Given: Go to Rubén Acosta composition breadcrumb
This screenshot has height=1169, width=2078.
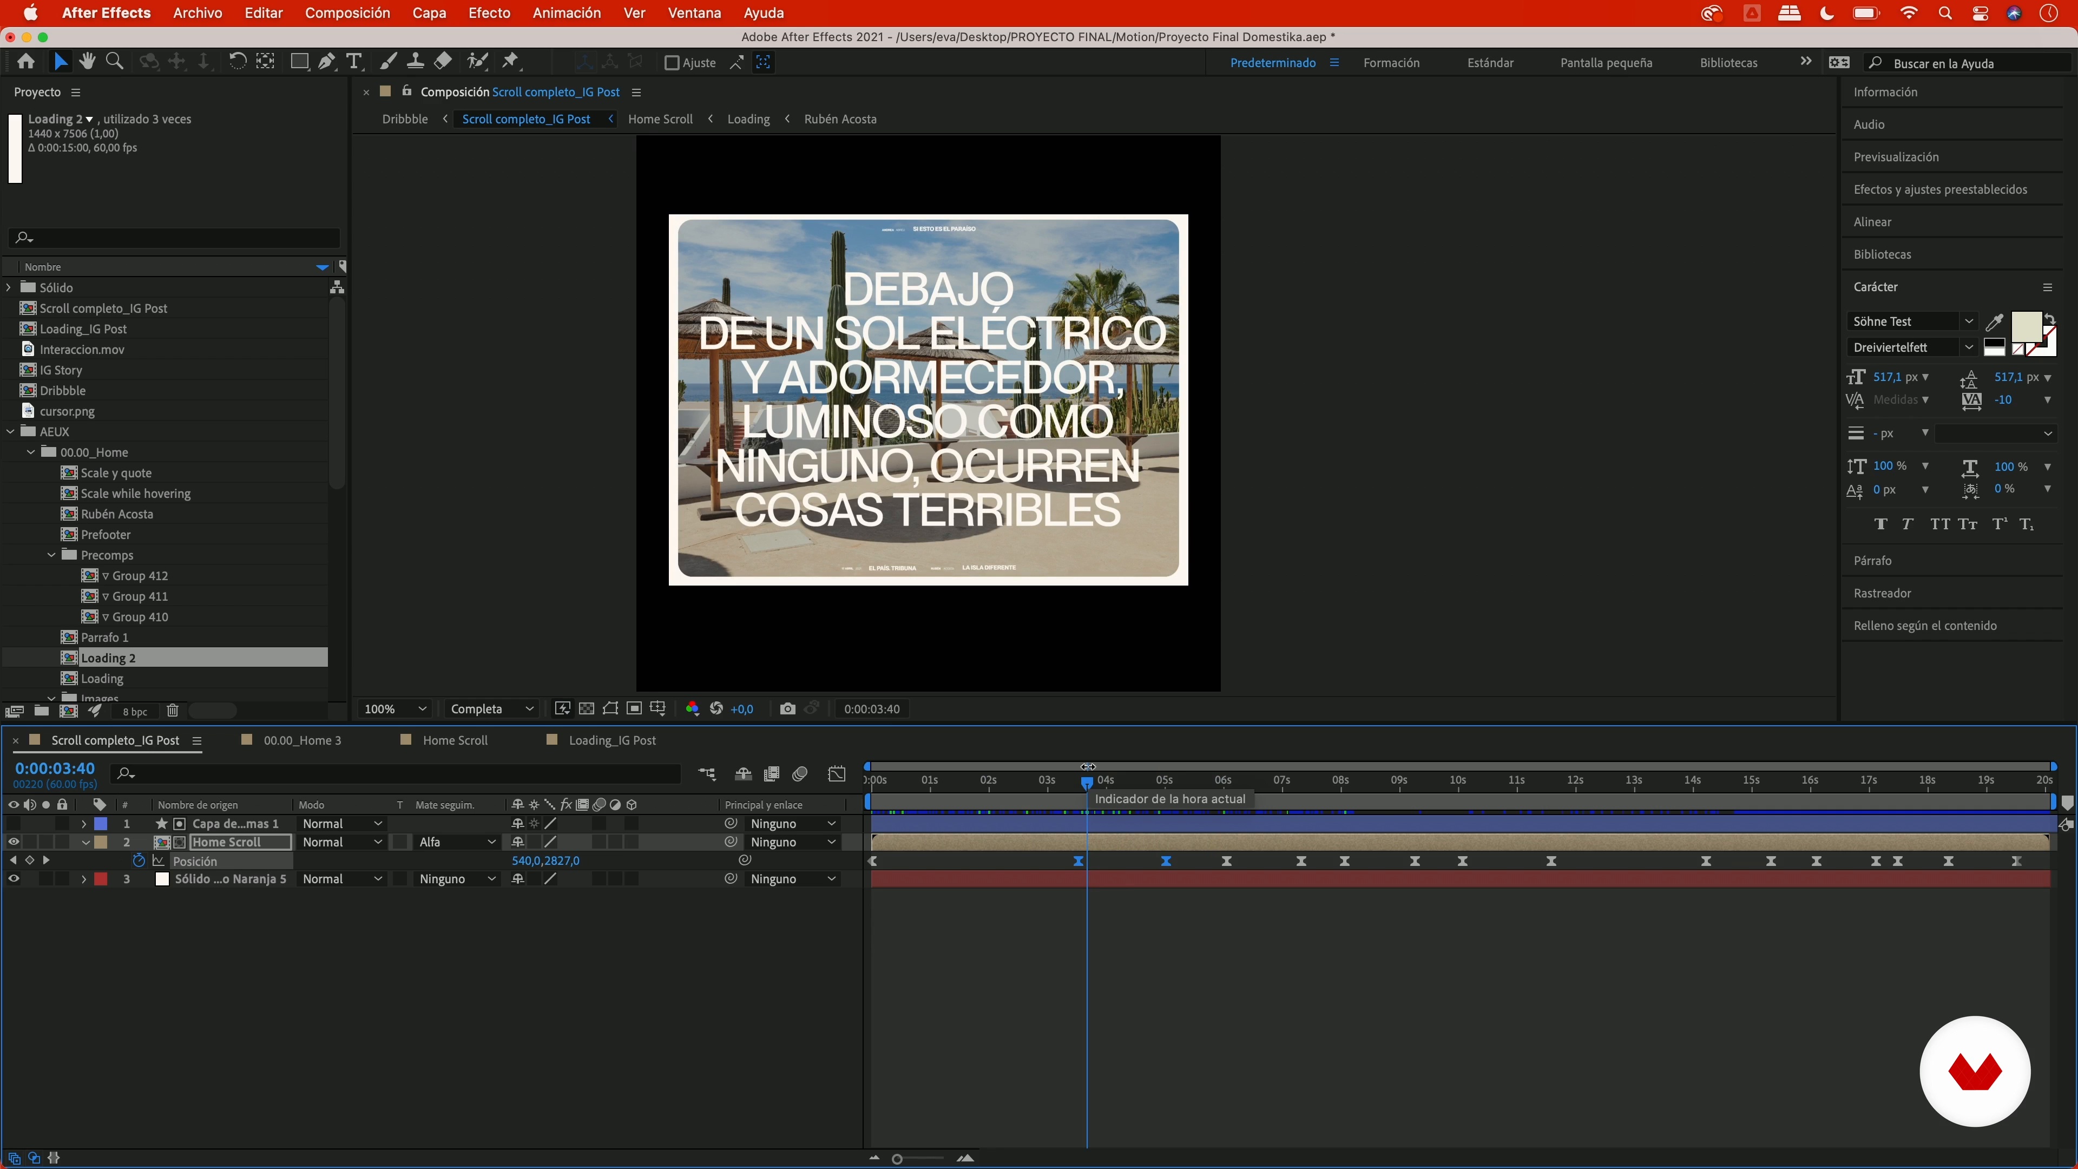Looking at the screenshot, I should click(x=840, y=119).
